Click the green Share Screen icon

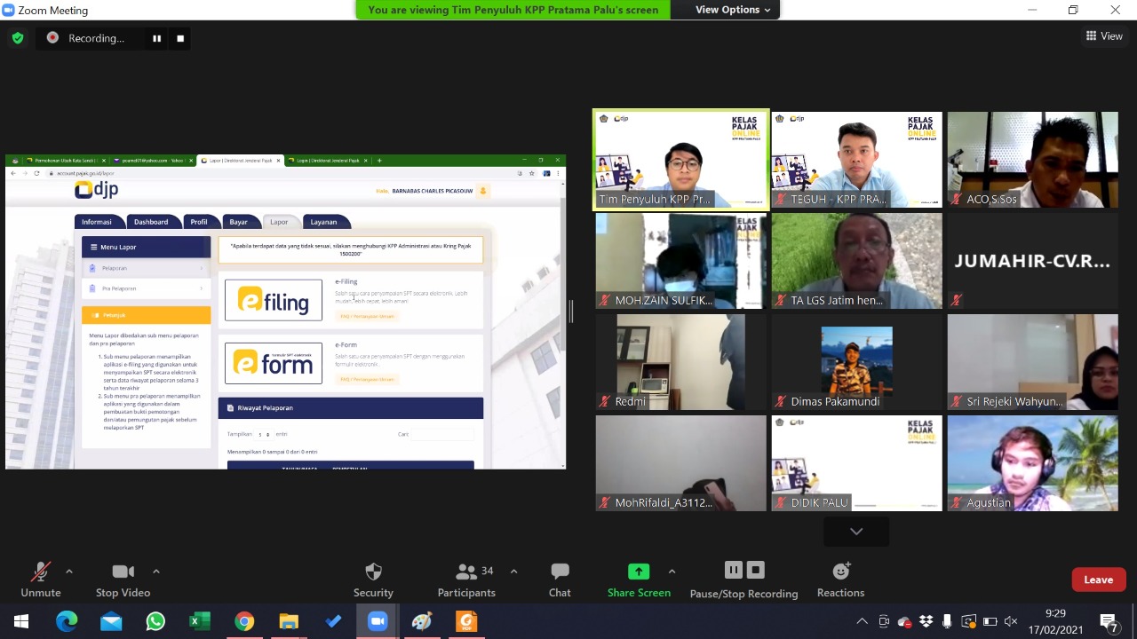click(639, 572)
